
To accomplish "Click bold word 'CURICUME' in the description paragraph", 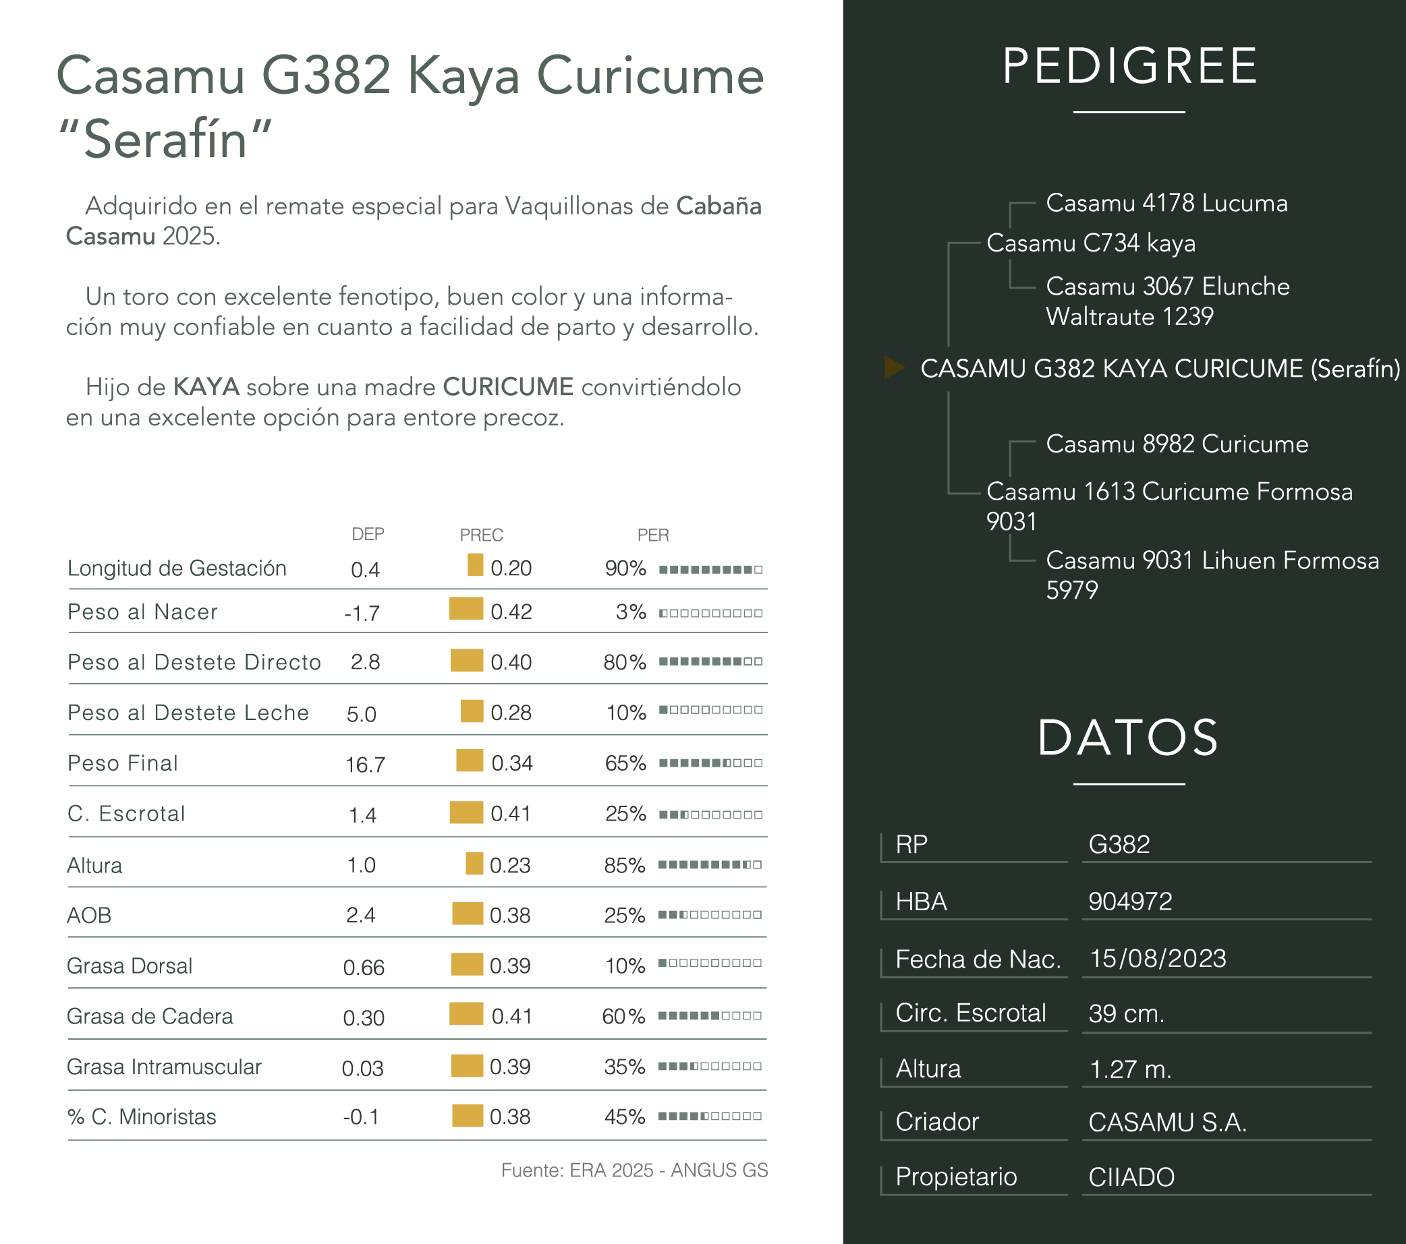I will tap(507, 387).
